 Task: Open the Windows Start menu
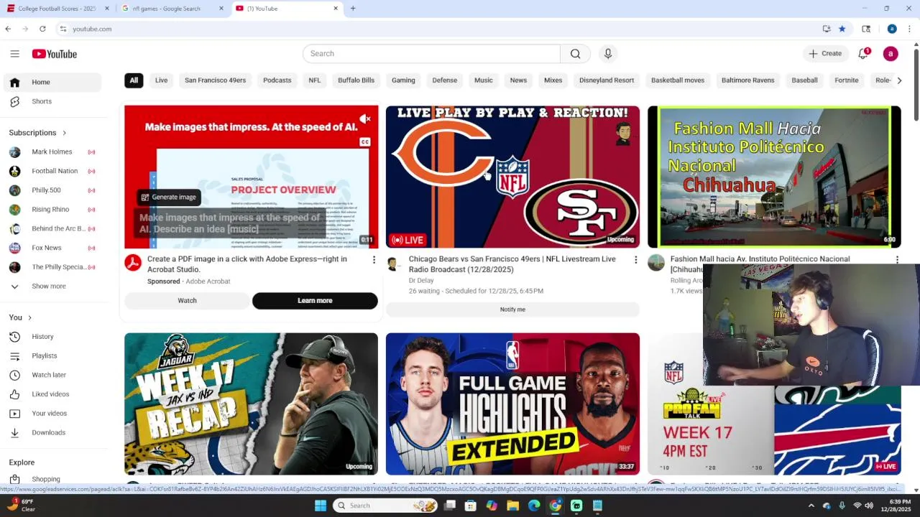[x=320, y=506]
